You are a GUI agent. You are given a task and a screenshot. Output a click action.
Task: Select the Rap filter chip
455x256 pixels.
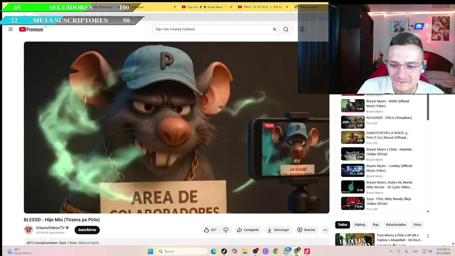pos(375,225)
